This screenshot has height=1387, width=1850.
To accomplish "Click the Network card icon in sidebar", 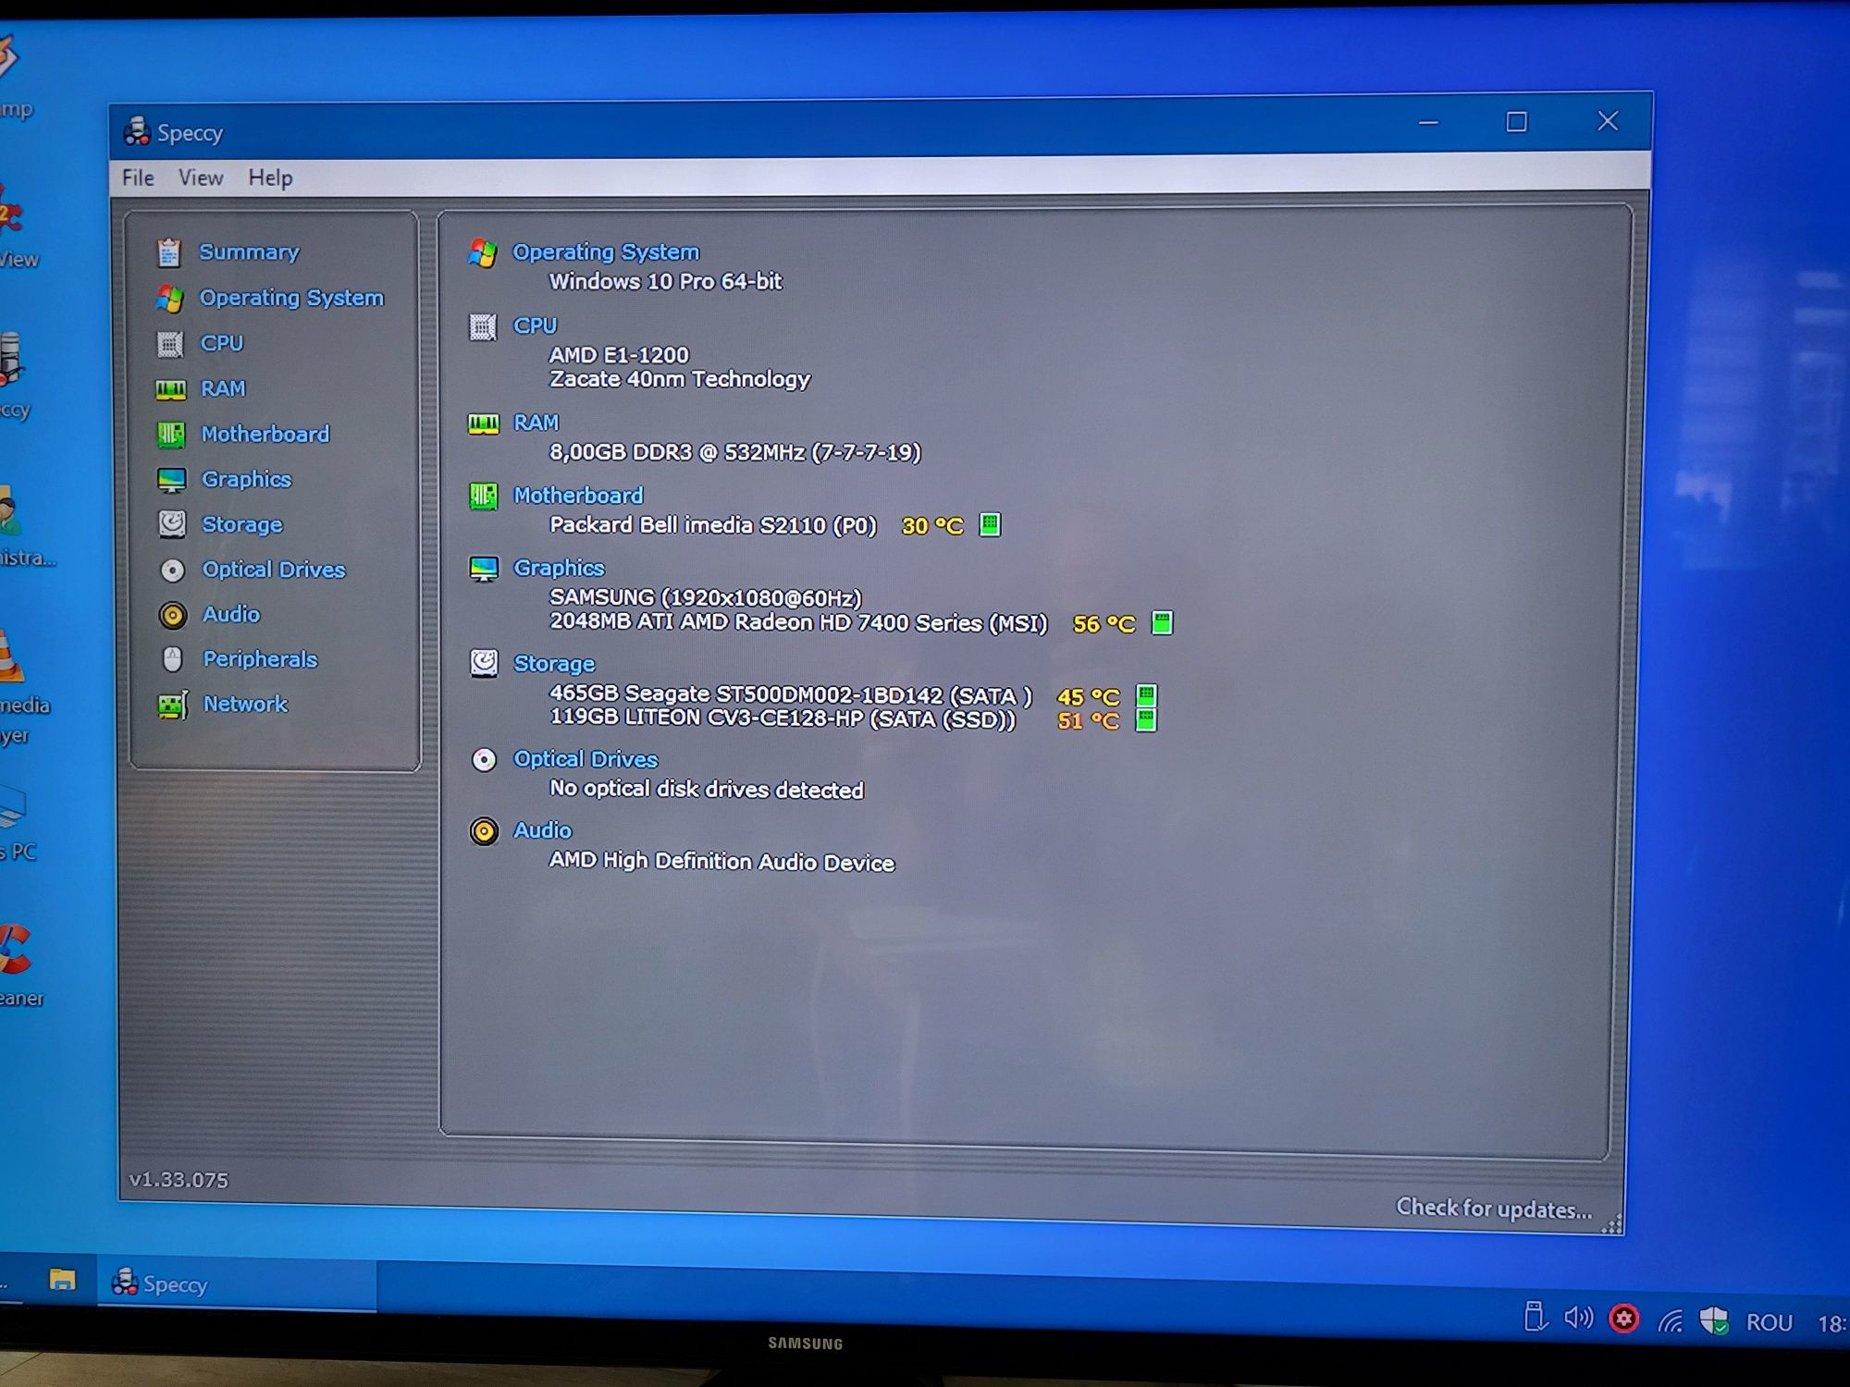I will 172,706.
